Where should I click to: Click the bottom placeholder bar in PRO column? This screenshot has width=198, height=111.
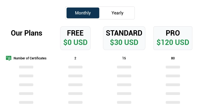(173, 102)
